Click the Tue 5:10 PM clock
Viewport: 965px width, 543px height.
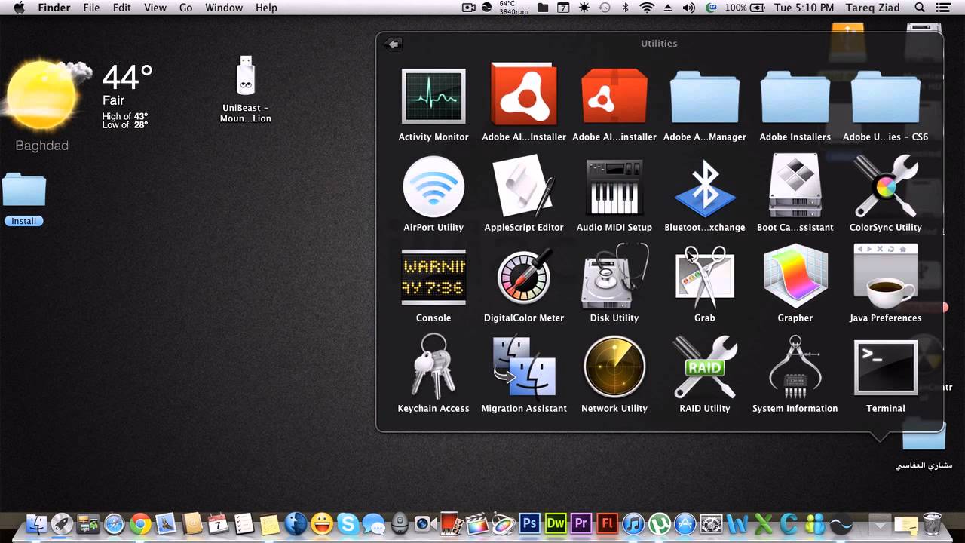tap(804, 8)
